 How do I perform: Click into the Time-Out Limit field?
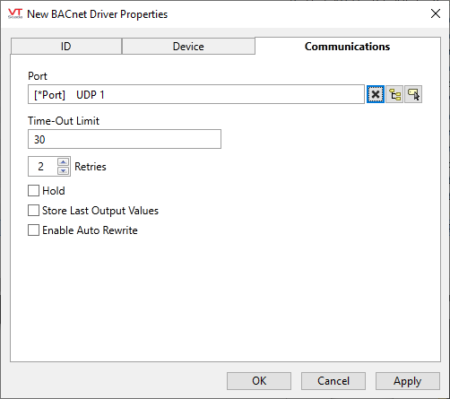coord(125,139)
